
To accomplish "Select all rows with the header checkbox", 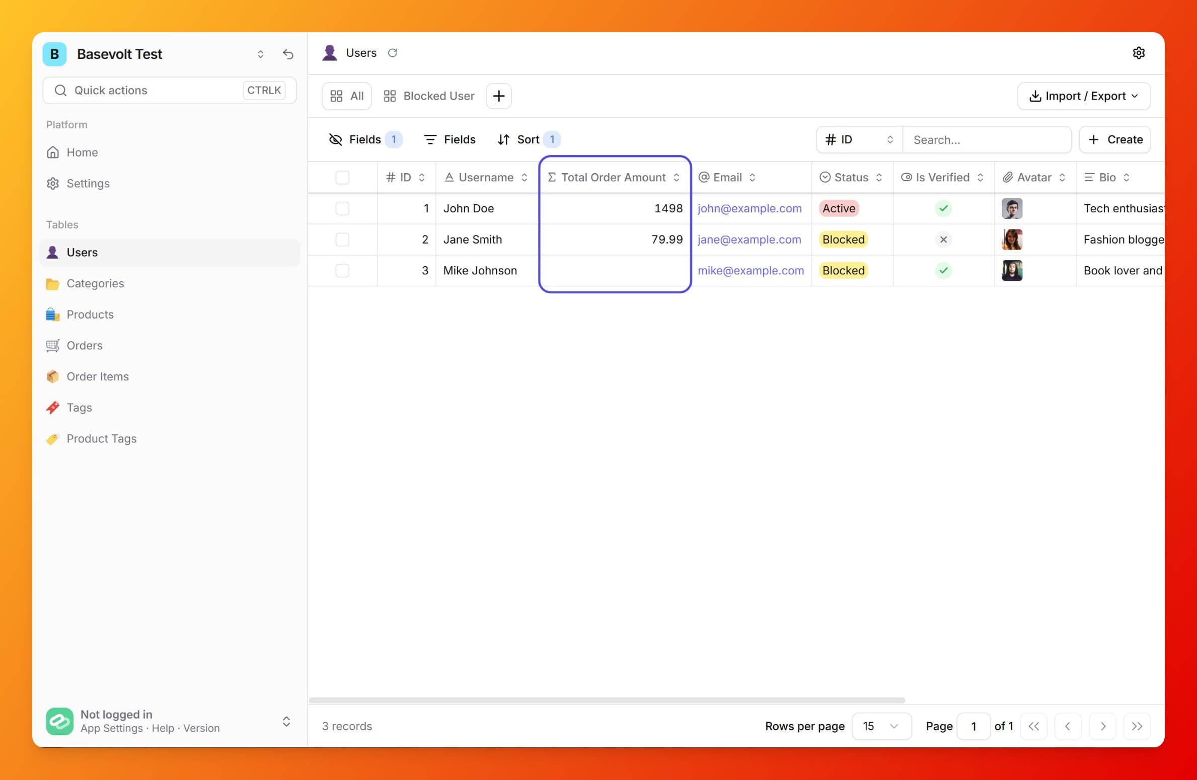I will coord(342,177).
